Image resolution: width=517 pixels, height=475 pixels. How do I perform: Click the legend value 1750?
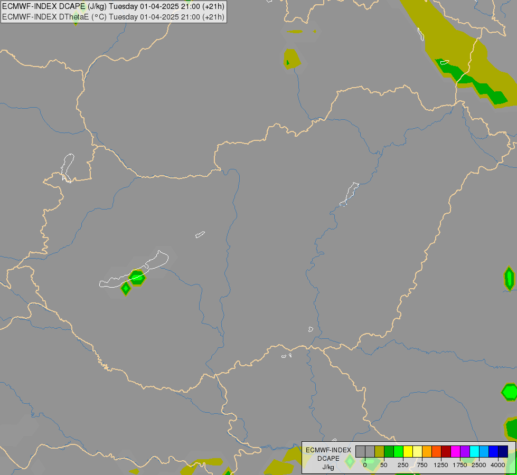point(460,465)
